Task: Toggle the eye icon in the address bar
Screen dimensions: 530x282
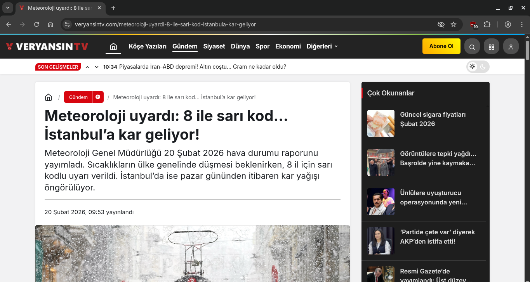Action: (441, 24)
